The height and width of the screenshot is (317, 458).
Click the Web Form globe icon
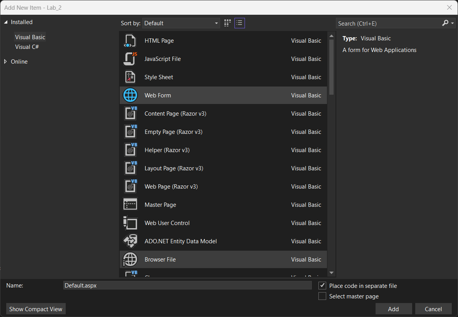pyautogui.click(x=130, y=95)
